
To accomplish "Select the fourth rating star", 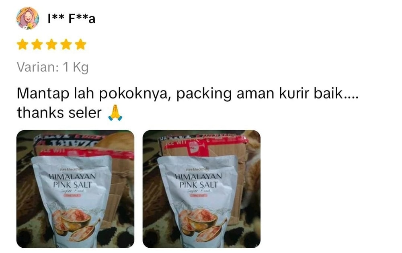I will 66,44.
